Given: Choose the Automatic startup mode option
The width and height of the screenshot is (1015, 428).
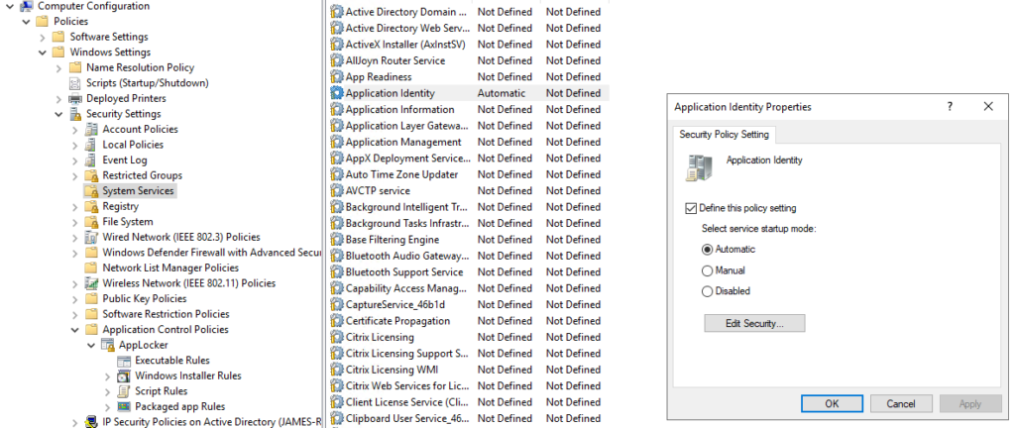Looking at the screenshot, I should pos(707,250).
